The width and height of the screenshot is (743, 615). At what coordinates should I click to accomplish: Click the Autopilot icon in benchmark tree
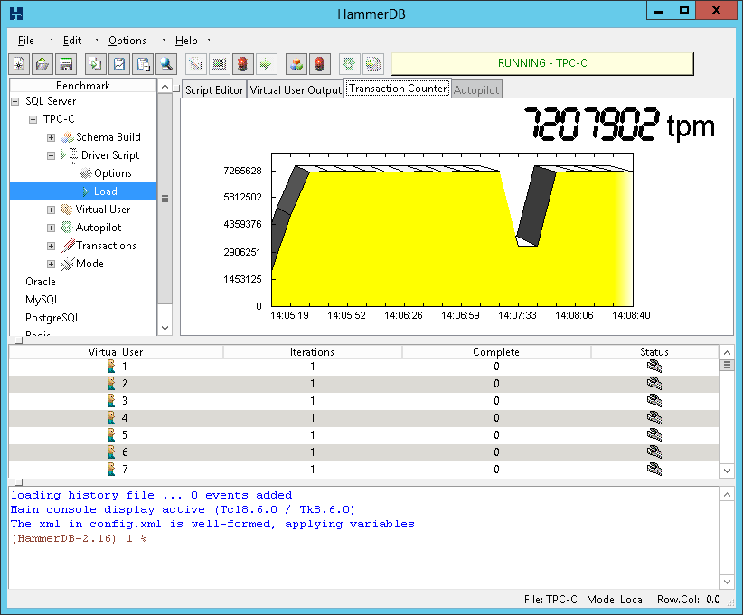(67, 228)
